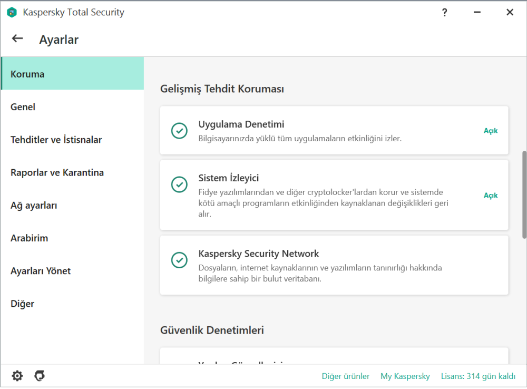This screenshot has height=389, width=527.
Task: Toggle Uygulama Denetimi Açık switch
Action: click(491, 130)
